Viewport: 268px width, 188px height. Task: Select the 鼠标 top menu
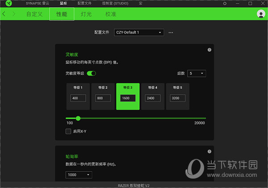click(63, 4)
